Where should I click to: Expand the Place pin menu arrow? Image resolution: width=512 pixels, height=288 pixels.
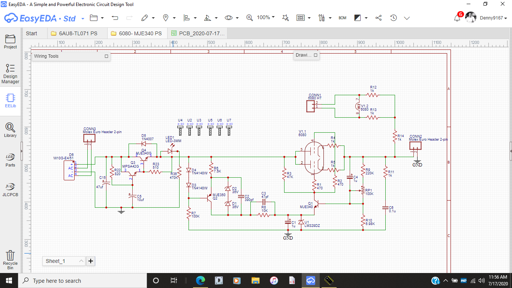point(174,18)
